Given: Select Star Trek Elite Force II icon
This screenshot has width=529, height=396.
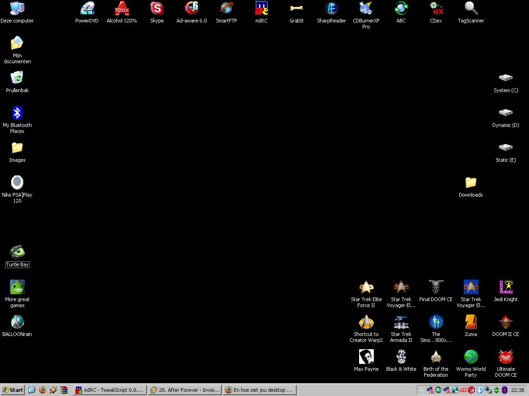Looking at the screenshot, I should pos(366,294).
